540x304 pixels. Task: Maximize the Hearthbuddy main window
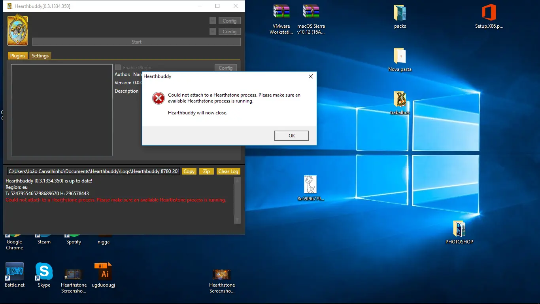(x=217, y=6)
